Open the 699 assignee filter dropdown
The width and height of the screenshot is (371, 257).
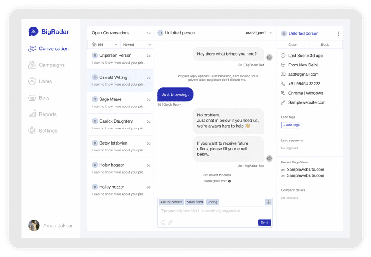point(104,44)
